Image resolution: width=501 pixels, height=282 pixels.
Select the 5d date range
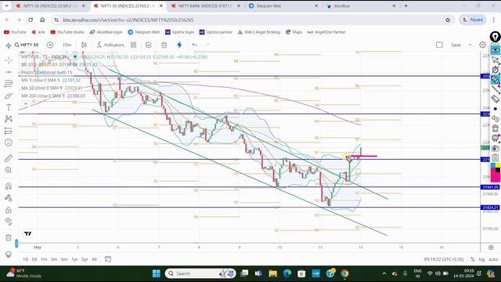pos(34,259)
